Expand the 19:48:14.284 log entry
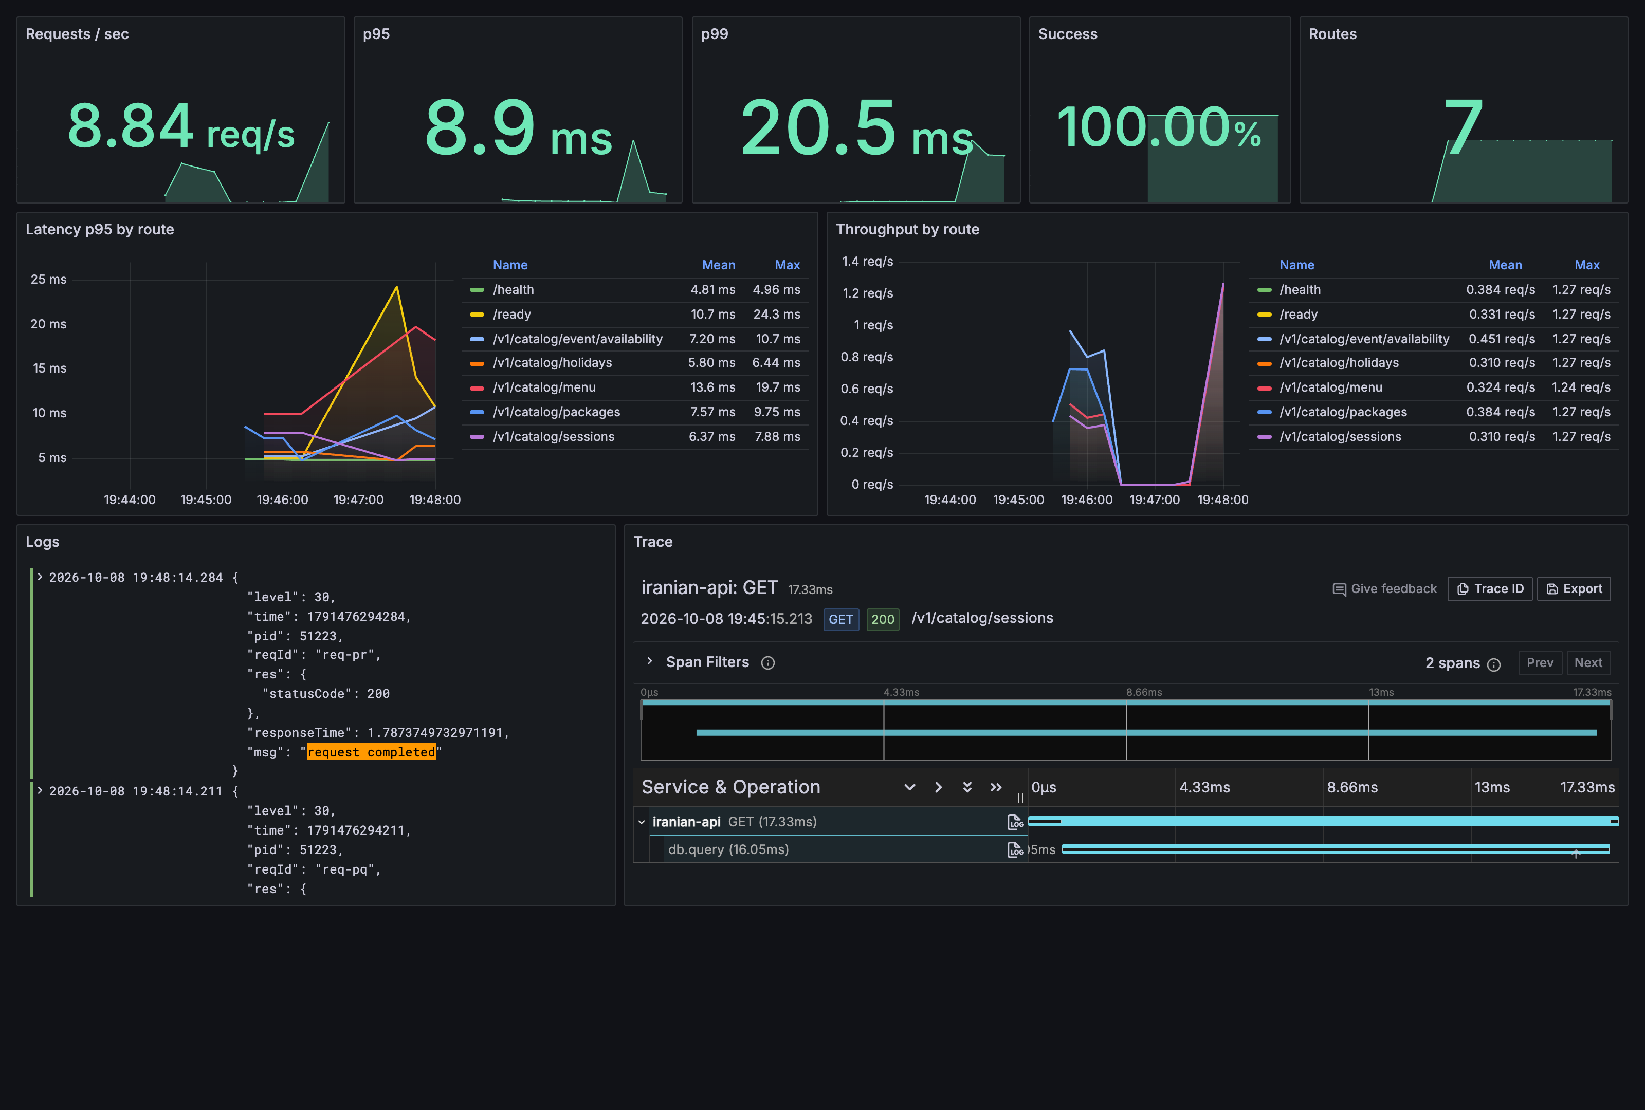 coord(40,577)
